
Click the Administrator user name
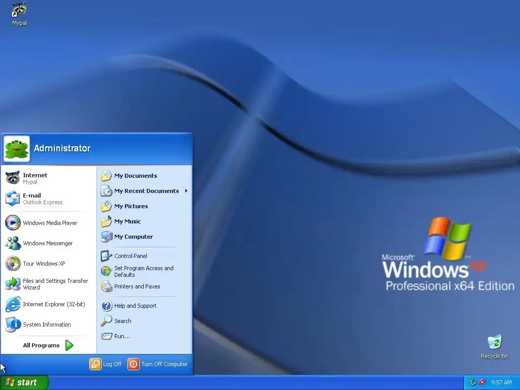pyautogui.click(x=62, y=148)
